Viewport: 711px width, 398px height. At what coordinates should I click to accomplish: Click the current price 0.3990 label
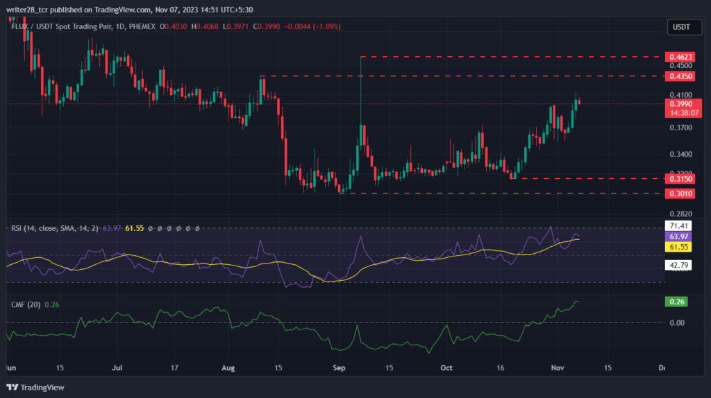pyautogui.click(x=682, y=104)
